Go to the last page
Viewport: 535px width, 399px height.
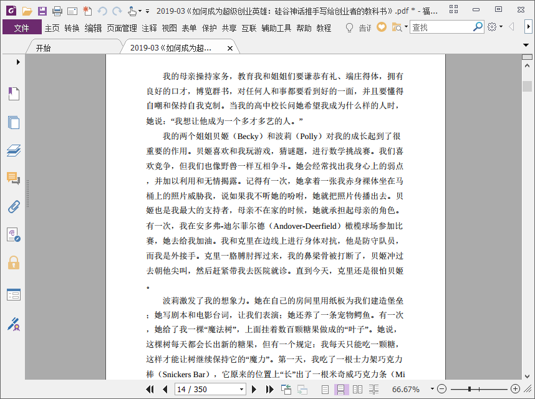pyautogui.click(x=269, y=389)
